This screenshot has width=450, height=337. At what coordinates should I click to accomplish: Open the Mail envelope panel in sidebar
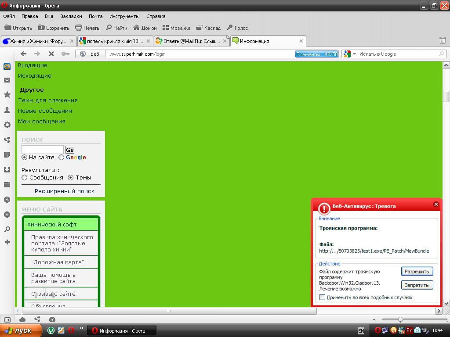click(7, 80)
